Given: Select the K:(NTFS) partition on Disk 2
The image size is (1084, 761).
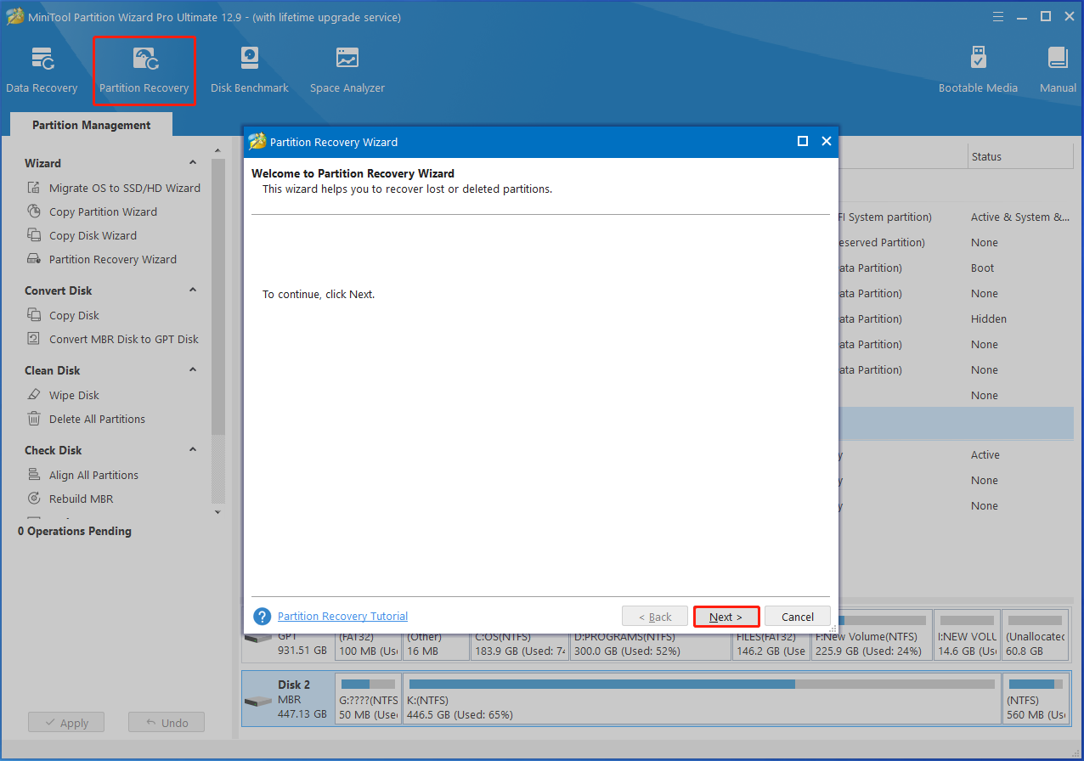Looking at the screenshot, I should click(702, 699).
